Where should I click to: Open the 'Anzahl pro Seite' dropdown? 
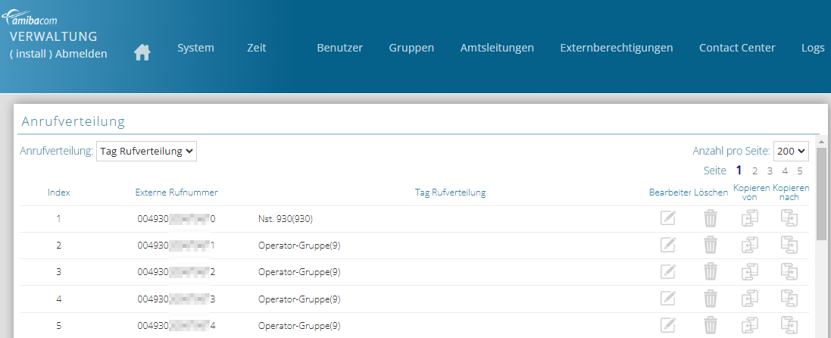click(x=791, y=151)
